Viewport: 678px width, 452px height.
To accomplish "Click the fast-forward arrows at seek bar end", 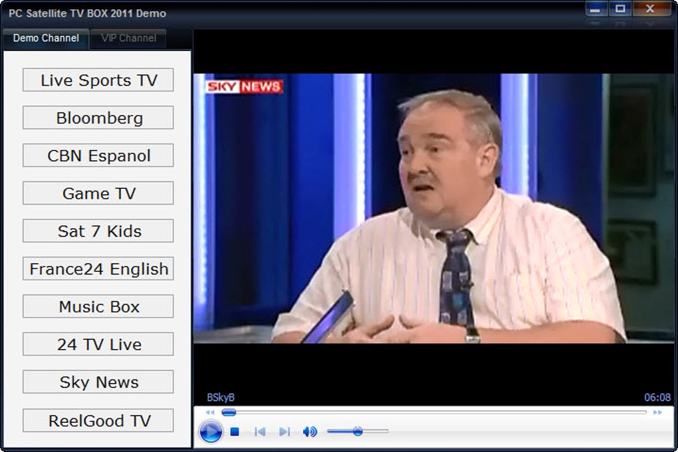I will coord(657,413).
